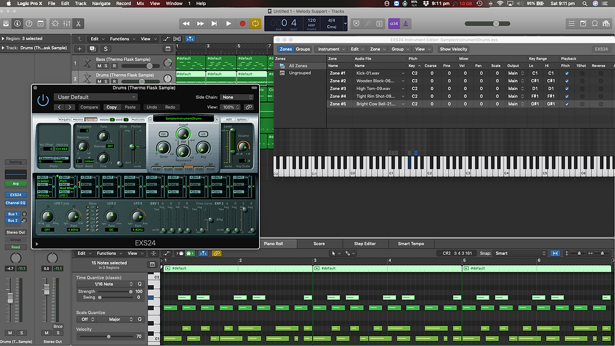Click the Rewind transport button
615x346 pixels.
186,23
